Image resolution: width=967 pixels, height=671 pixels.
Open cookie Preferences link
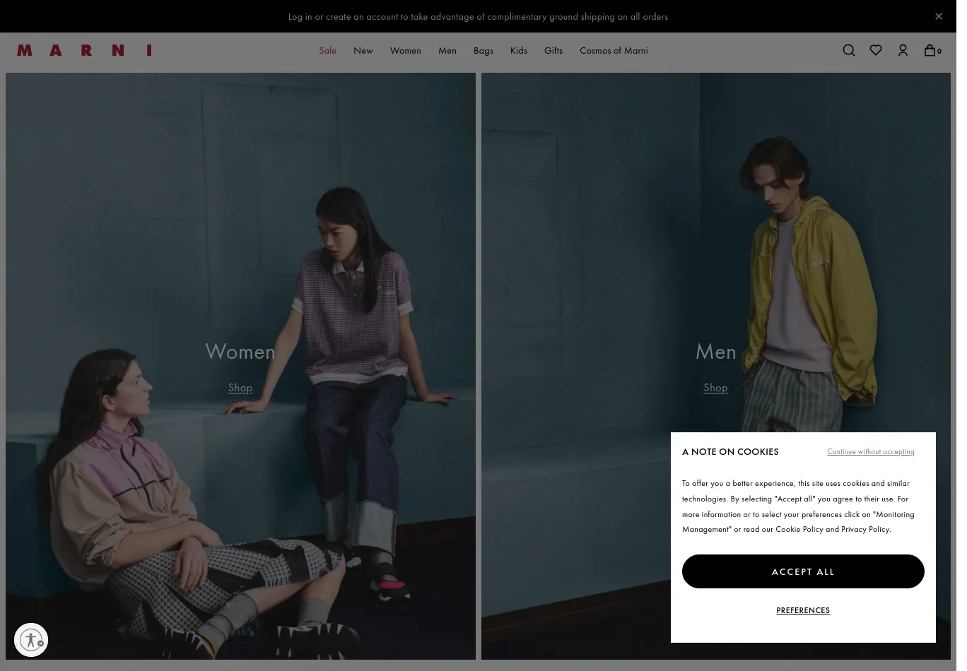(803, 610)
